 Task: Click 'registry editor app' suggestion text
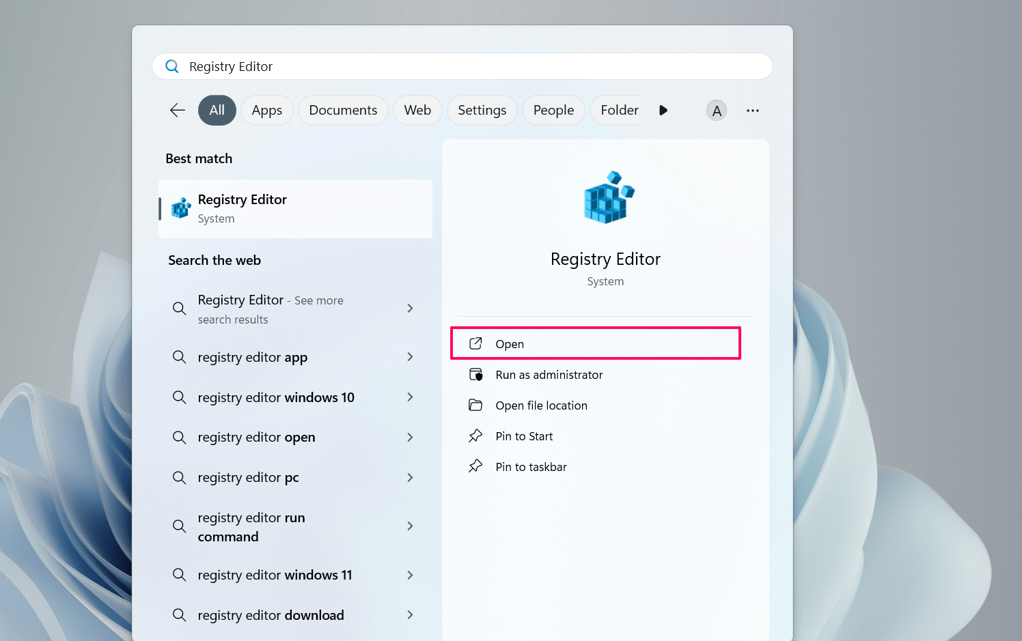pyautogui.click(x=253, y=357)
